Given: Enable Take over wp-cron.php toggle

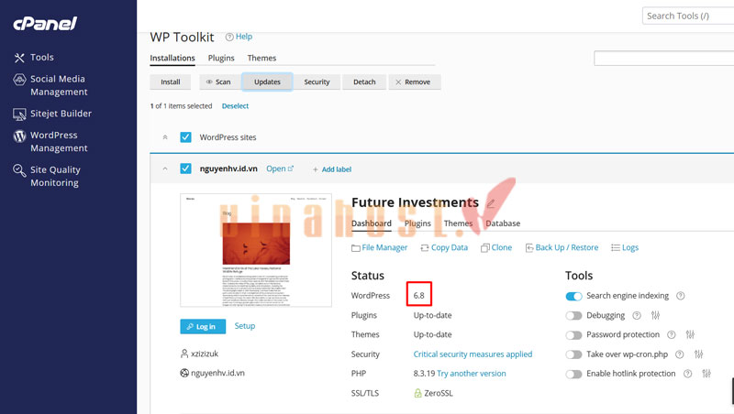Looking at the screenshot, I should (573, 354).
